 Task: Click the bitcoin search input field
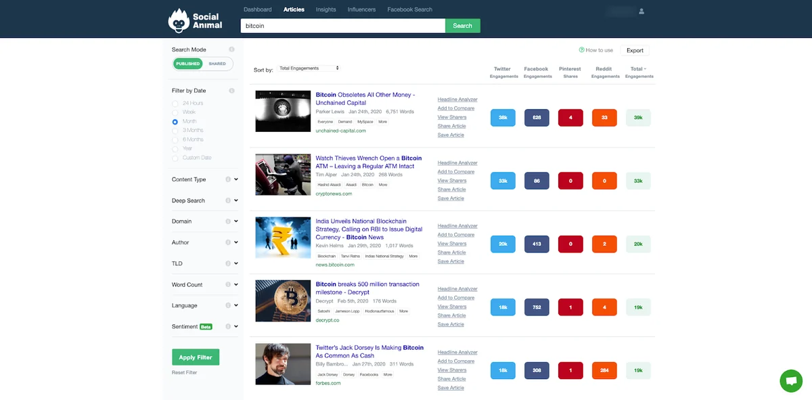coord(343,26)
